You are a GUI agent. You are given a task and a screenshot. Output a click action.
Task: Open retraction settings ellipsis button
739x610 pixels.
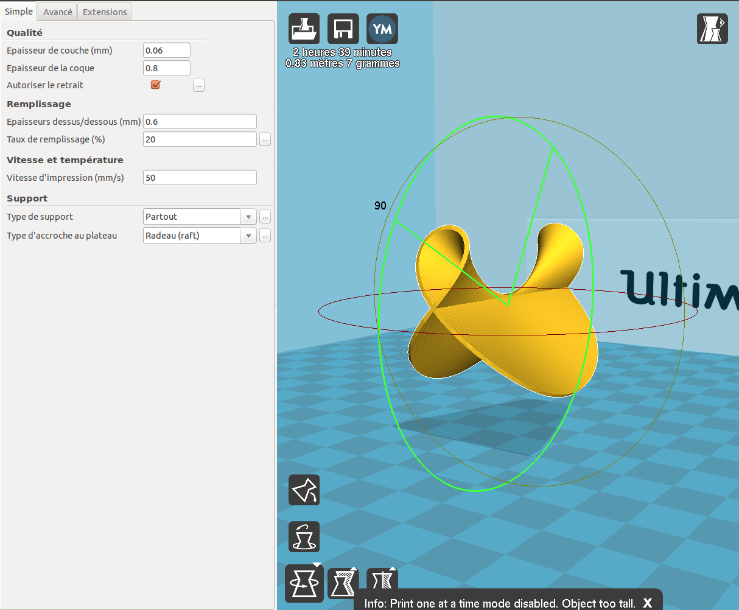click(x=198, y=85)
